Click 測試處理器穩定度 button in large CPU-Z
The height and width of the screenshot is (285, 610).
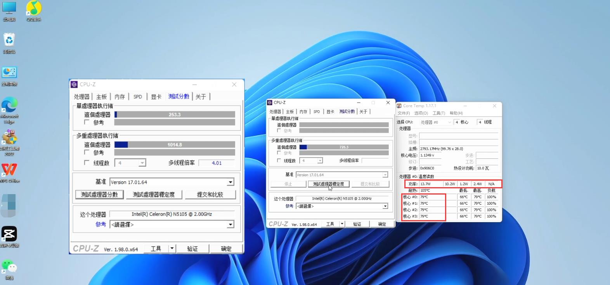(154, 195)
